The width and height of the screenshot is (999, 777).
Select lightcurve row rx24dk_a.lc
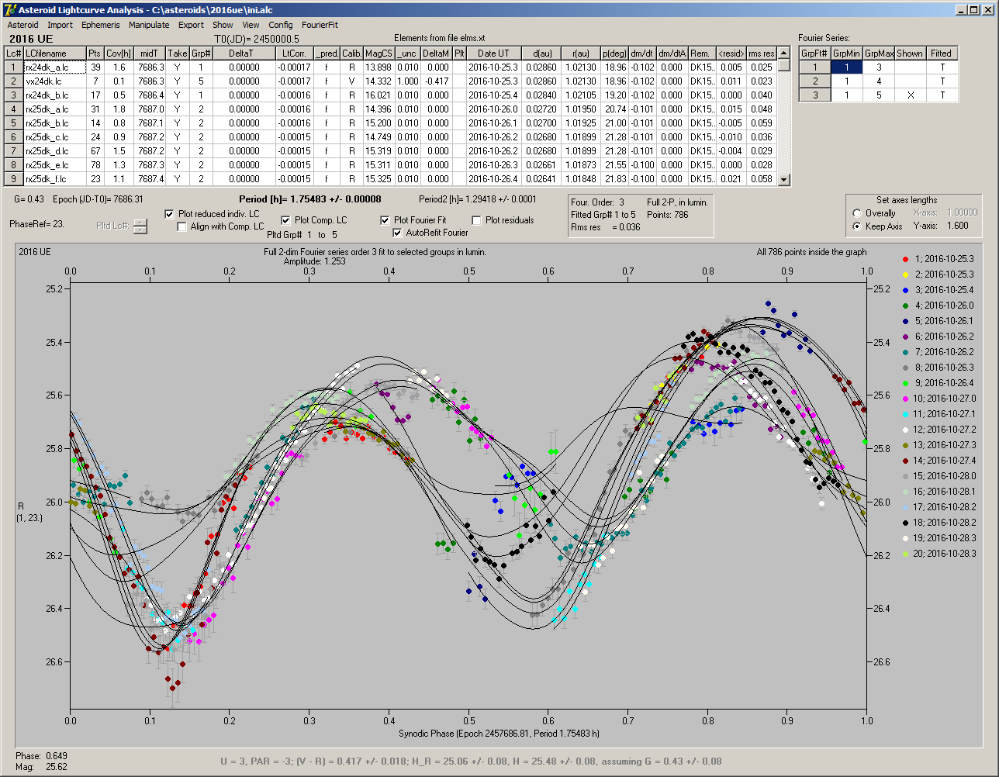coord(391,67)
